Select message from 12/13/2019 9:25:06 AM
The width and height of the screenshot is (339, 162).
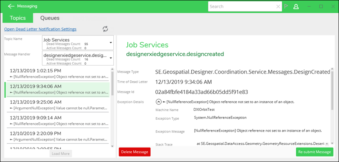click(x=58, y=105)
